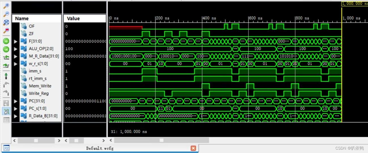Image resolution: width=368 pixels, height=153 pixels.
Task: Toggle the Floating Ruler icon
Action: 6,120
